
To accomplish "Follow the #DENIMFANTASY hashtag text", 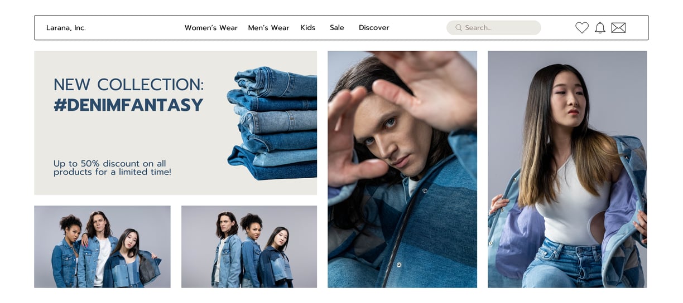I will [x=128, y=105].
